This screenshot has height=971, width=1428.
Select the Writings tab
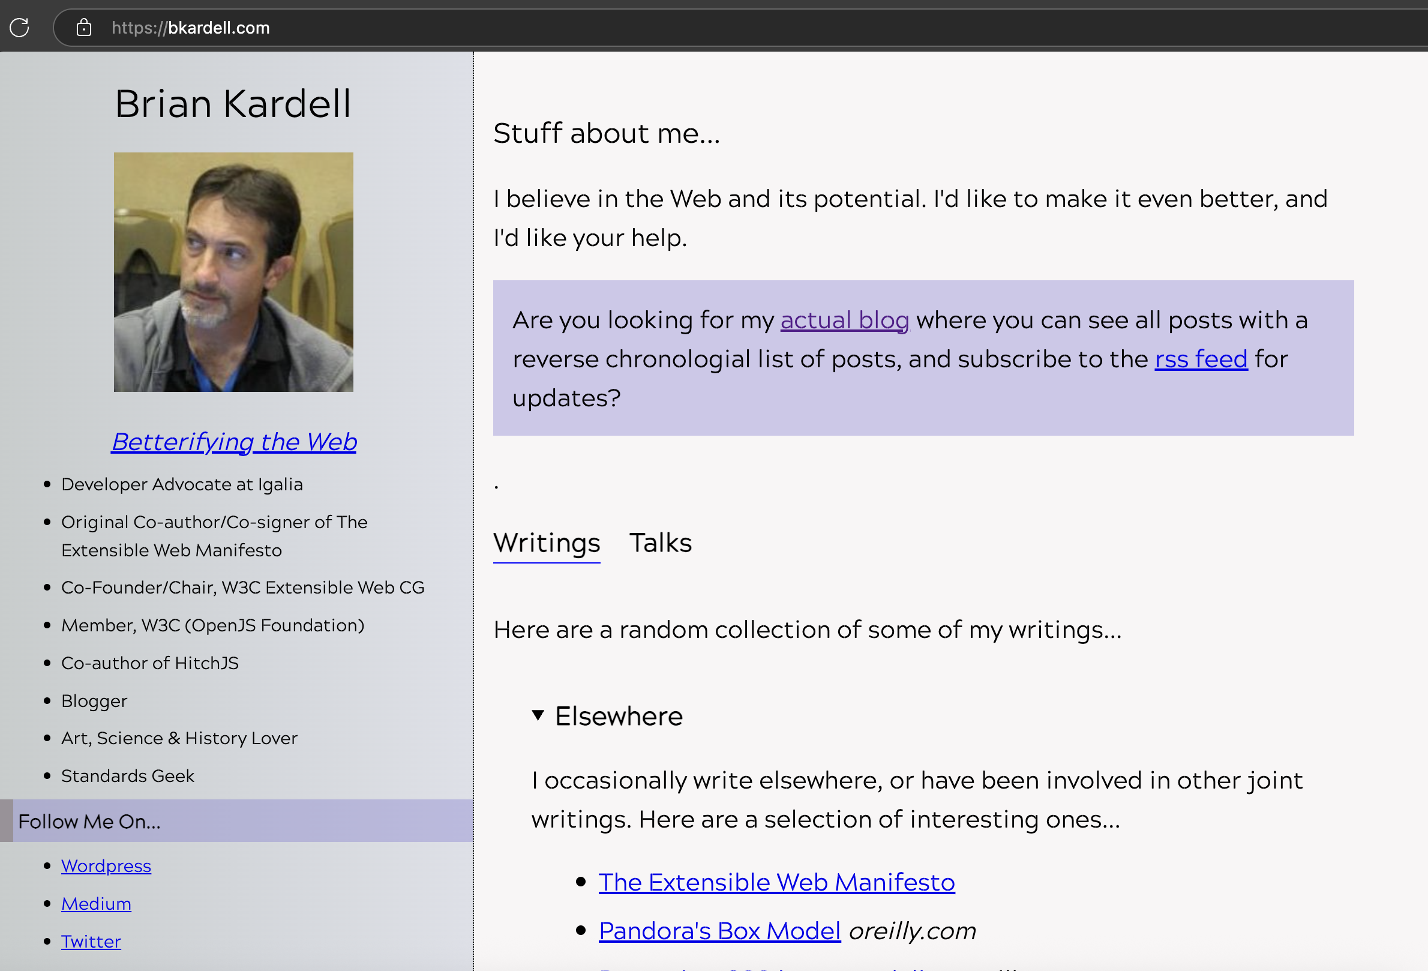click(546, 543)
